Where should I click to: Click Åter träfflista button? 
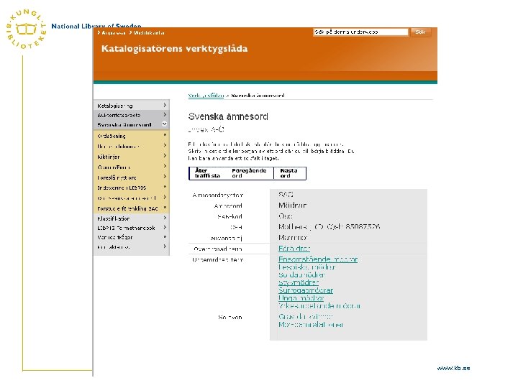click(207, 173)
